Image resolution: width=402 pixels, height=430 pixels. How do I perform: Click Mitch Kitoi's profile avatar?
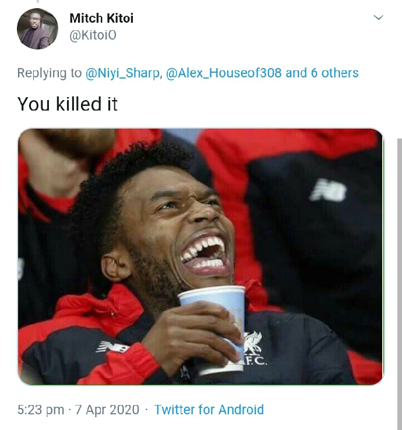point(37,29)
